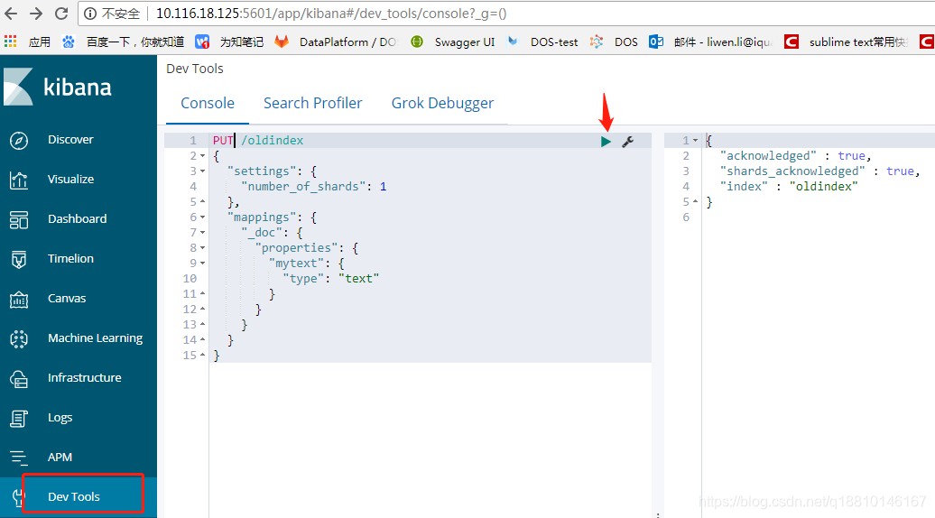Screen dimensions: 935x518
Task: Click the DOS-test bookmark icon
Action: pyautogui.click(x=513, y=42)
